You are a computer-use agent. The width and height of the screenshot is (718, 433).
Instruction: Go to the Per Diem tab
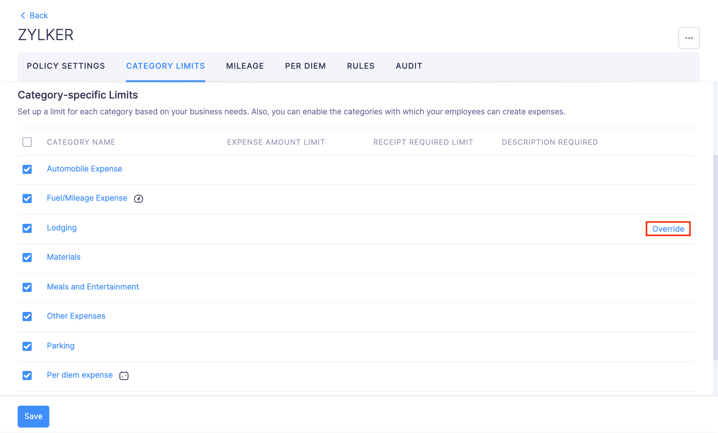305,66
